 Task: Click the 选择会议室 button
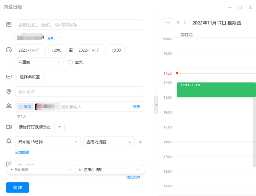(x=30, y=77)
